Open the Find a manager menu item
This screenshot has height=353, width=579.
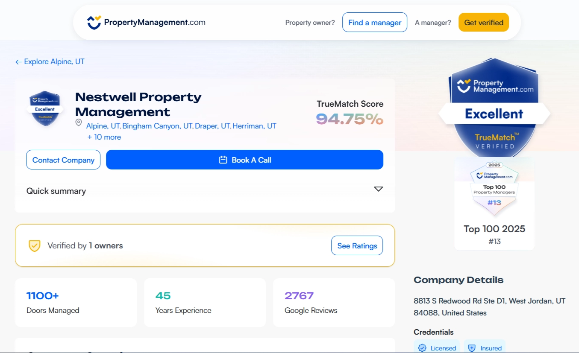(x=374, y=22)
